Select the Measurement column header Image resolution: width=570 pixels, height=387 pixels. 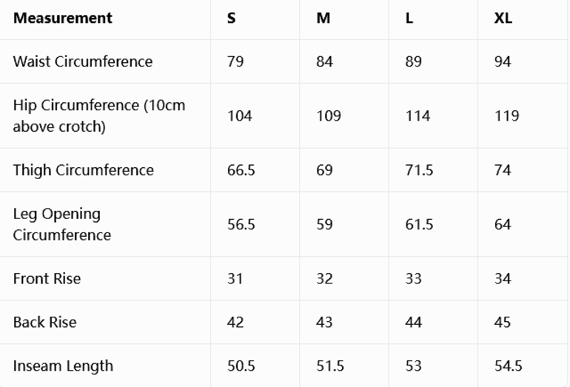[62, 18]
